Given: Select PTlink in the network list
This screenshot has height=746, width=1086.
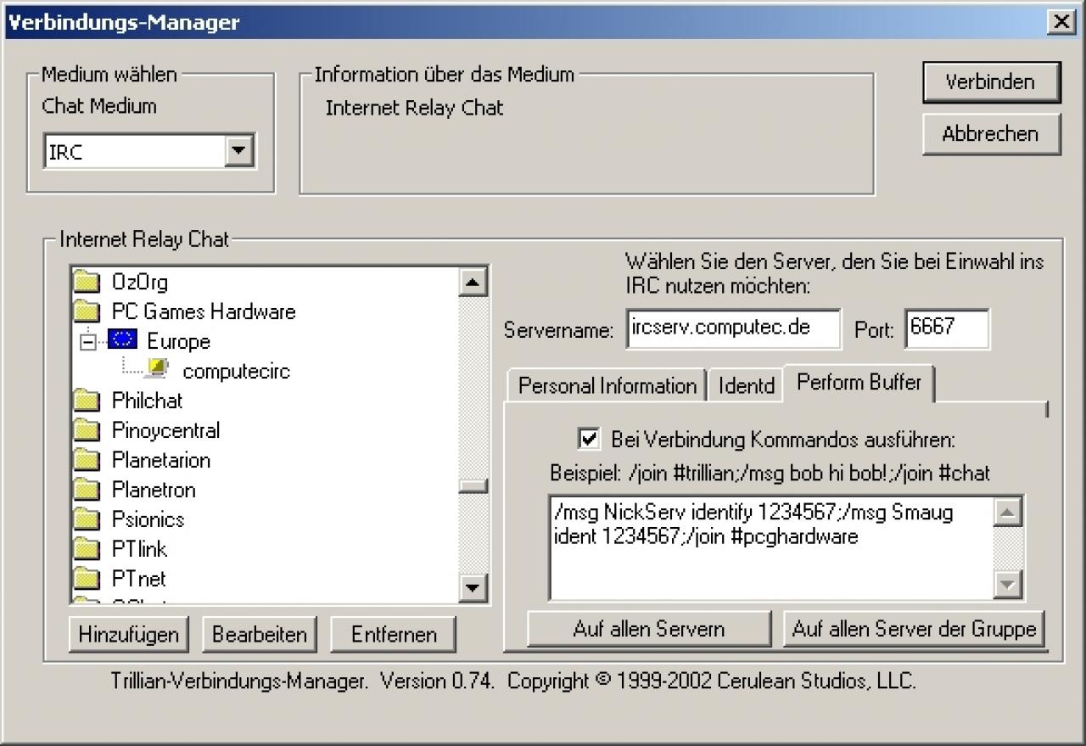Looking at the screenshot, I should tap(139, 549).
